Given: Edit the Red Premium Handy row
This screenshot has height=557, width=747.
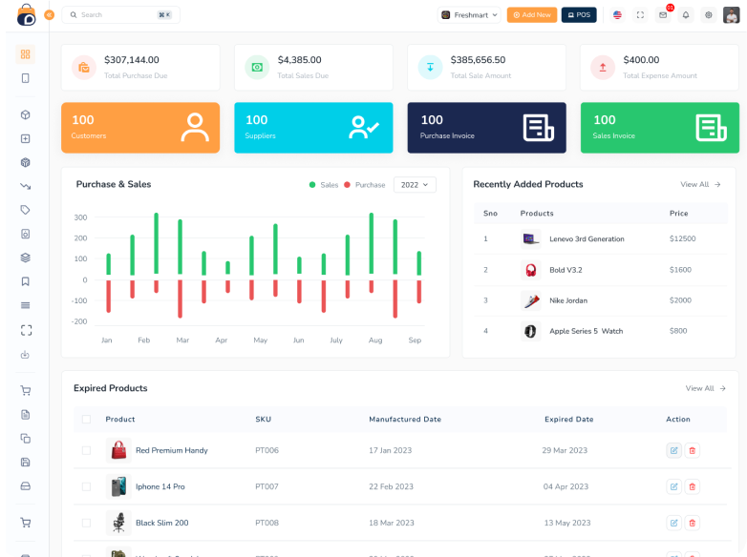Looking at the screenshot, I should [673, 450].
